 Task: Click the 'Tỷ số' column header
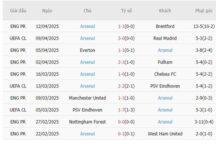[x=126, y=11]
